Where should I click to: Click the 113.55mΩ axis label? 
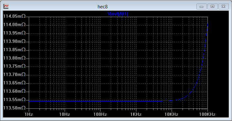click(15, 99)
